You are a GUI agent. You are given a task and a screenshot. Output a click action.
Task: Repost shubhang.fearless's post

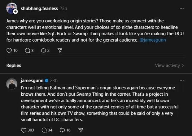pos(43,50)
